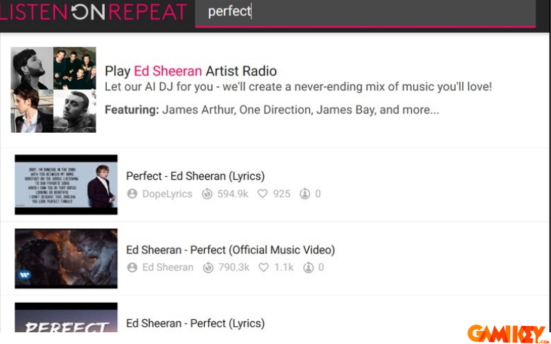Open the DopeLyrics uploader name
The width and height of the screenshot is (551, 344).
[167, 194]
